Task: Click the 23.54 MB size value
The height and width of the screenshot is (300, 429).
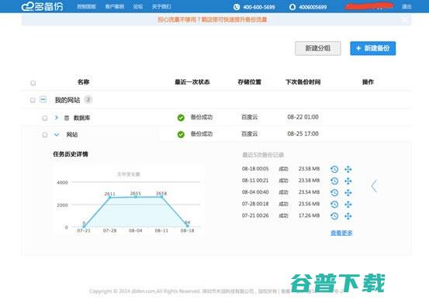Action: point(310,192)
